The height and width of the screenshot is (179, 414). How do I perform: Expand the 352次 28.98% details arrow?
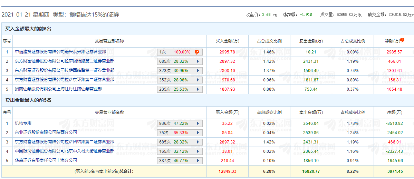198,80
